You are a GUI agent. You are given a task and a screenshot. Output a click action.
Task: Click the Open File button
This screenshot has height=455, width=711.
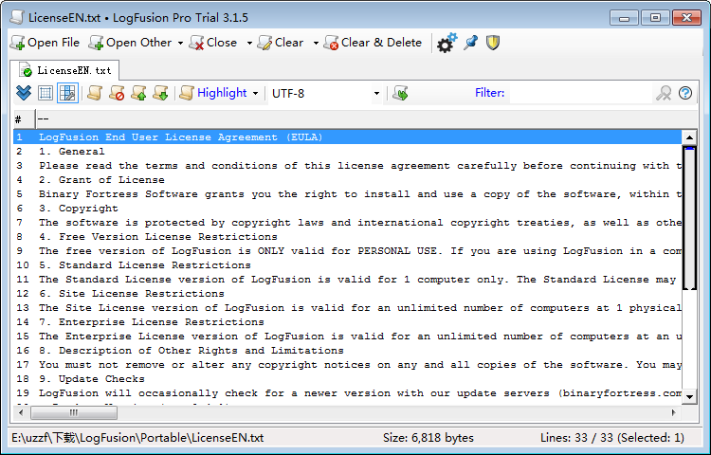click(x=45, y=43)
